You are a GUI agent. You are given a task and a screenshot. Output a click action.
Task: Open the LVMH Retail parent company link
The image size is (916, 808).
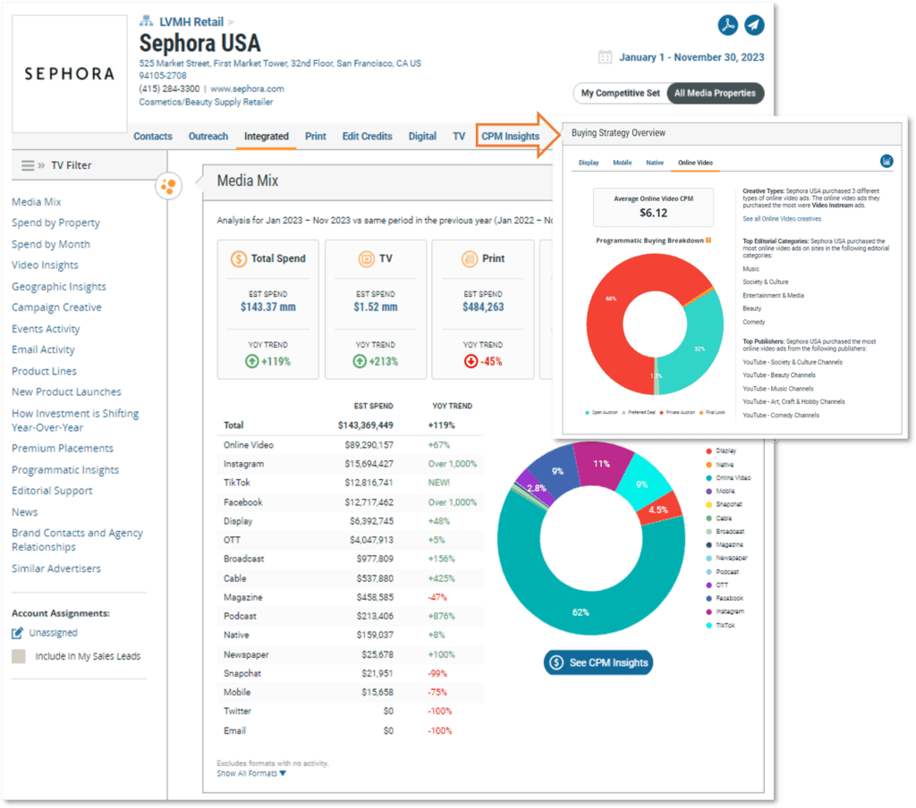click(191, 21)
